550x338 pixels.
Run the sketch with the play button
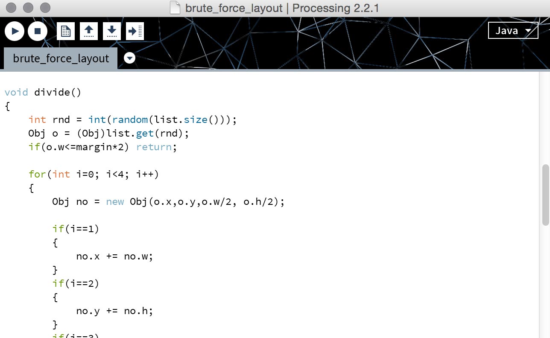15,31
